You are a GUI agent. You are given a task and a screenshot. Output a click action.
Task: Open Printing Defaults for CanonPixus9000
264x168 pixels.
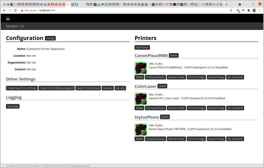point(155,77)
